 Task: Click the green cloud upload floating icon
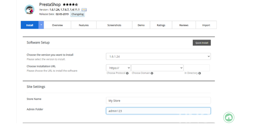(229, 117)
